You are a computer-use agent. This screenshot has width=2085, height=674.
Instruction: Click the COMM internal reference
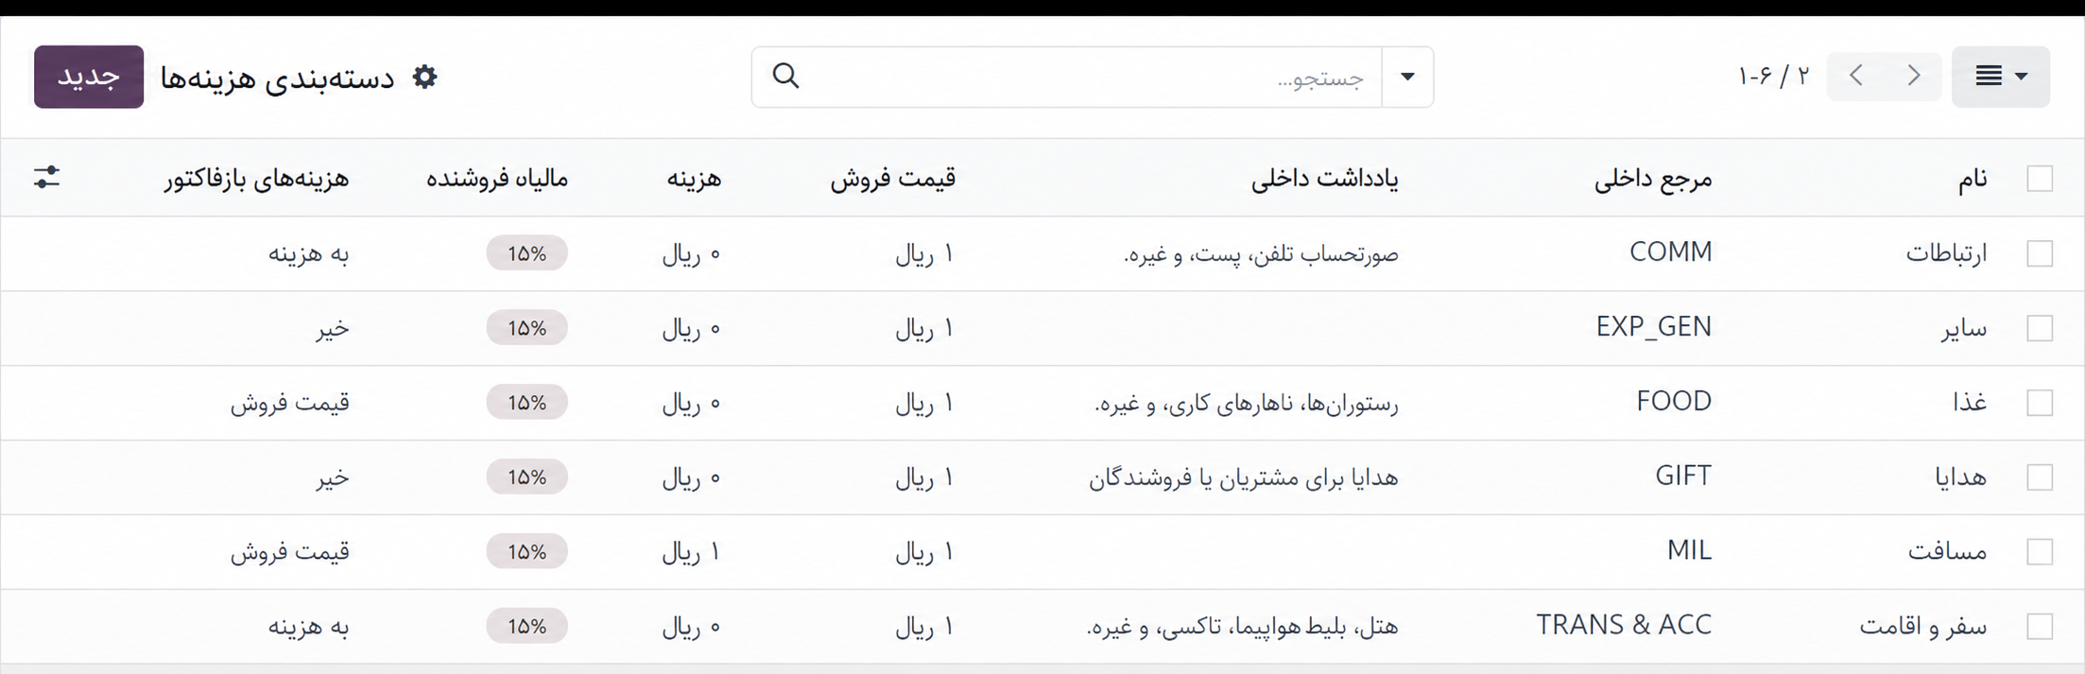tap(1670, 252)
